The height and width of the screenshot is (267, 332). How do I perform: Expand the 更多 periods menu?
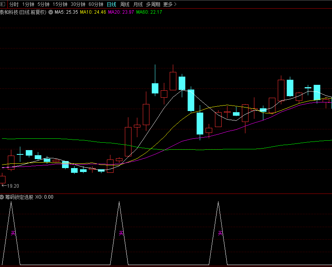[170, 4]
